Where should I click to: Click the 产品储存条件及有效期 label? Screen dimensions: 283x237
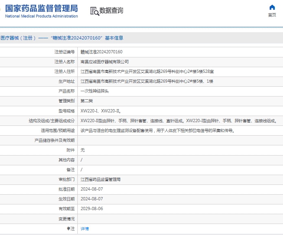click(x=55, y=140)
